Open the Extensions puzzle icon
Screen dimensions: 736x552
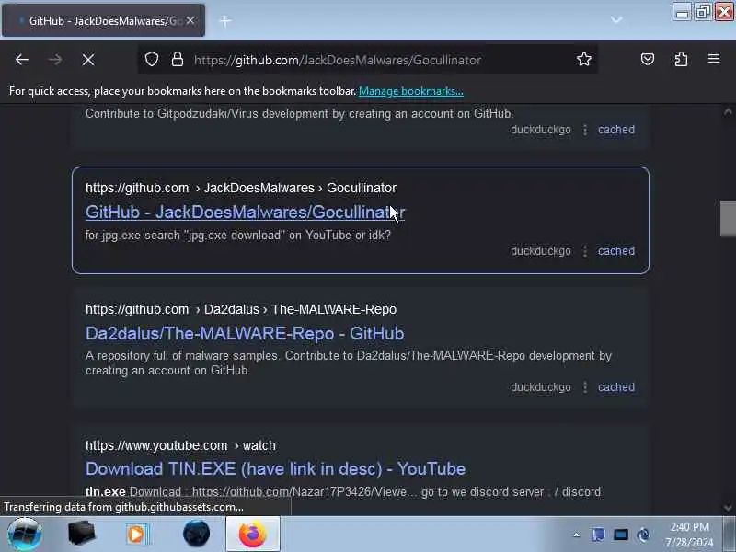[x=681, y=59]
